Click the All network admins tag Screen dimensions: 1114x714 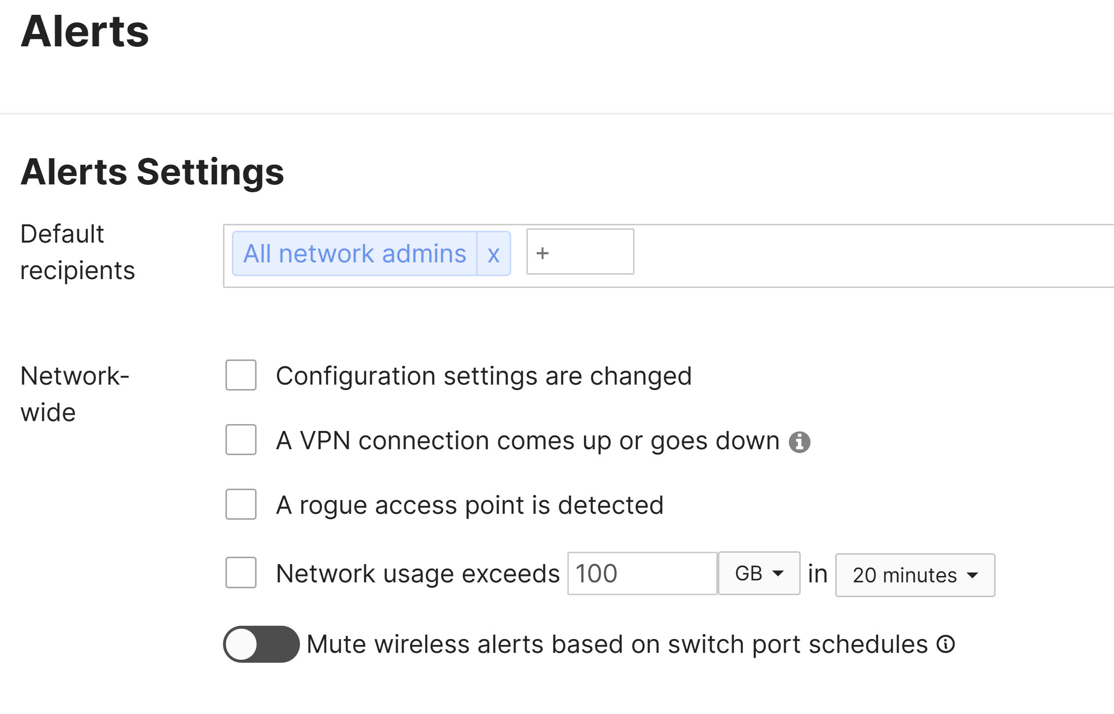click(355, 254)
